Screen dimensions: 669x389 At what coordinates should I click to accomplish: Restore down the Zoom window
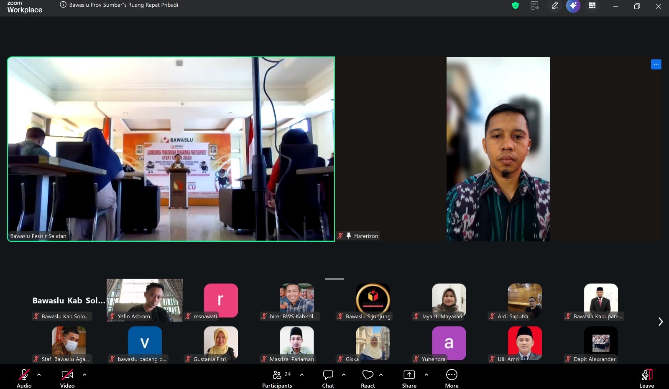637,6
